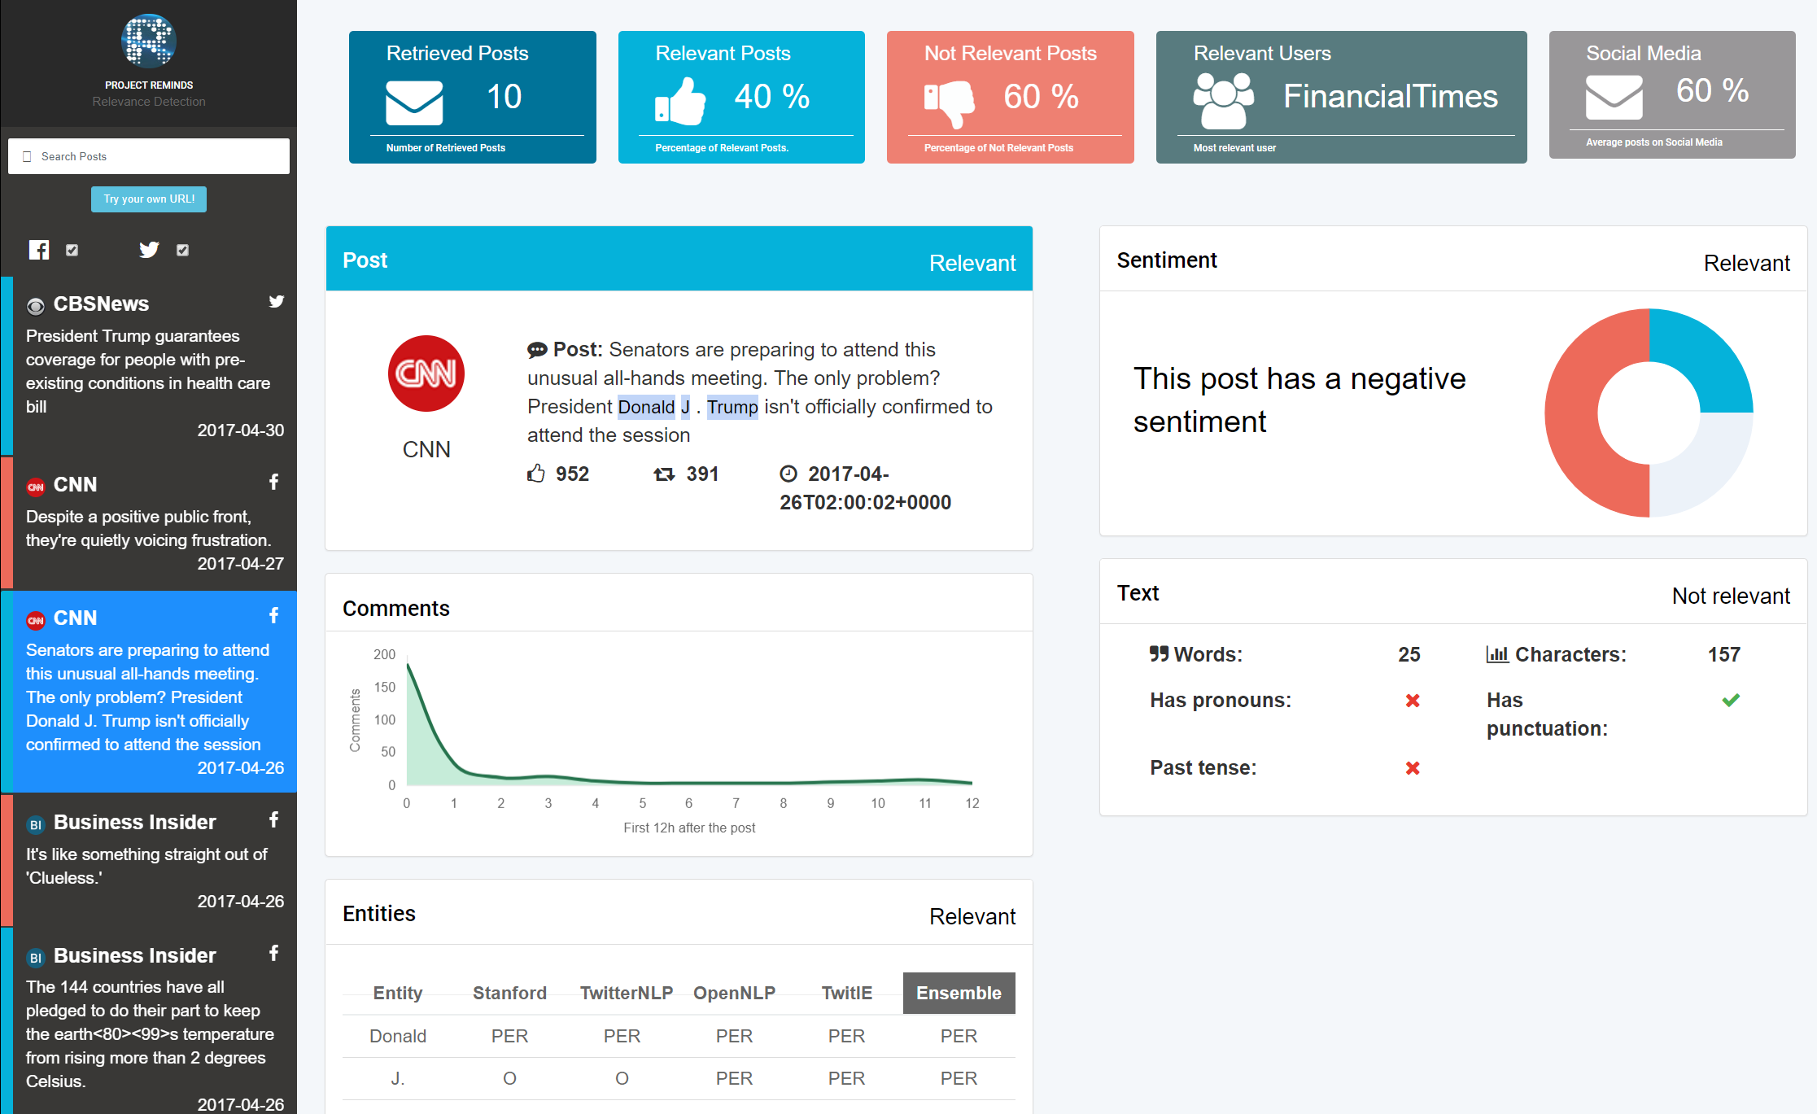The image size is (1817, 1114).
Task: Click Facebook icon on selected CNN post
Action: [274, 616]
